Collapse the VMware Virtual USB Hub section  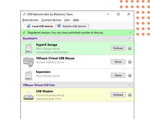click(129, 85)
